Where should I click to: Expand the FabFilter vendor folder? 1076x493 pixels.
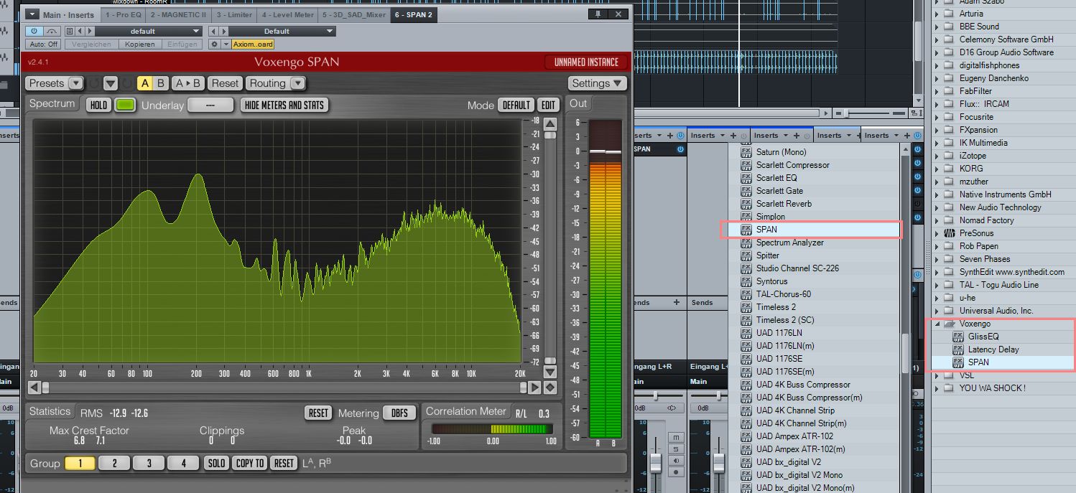(x=937, y=91)
